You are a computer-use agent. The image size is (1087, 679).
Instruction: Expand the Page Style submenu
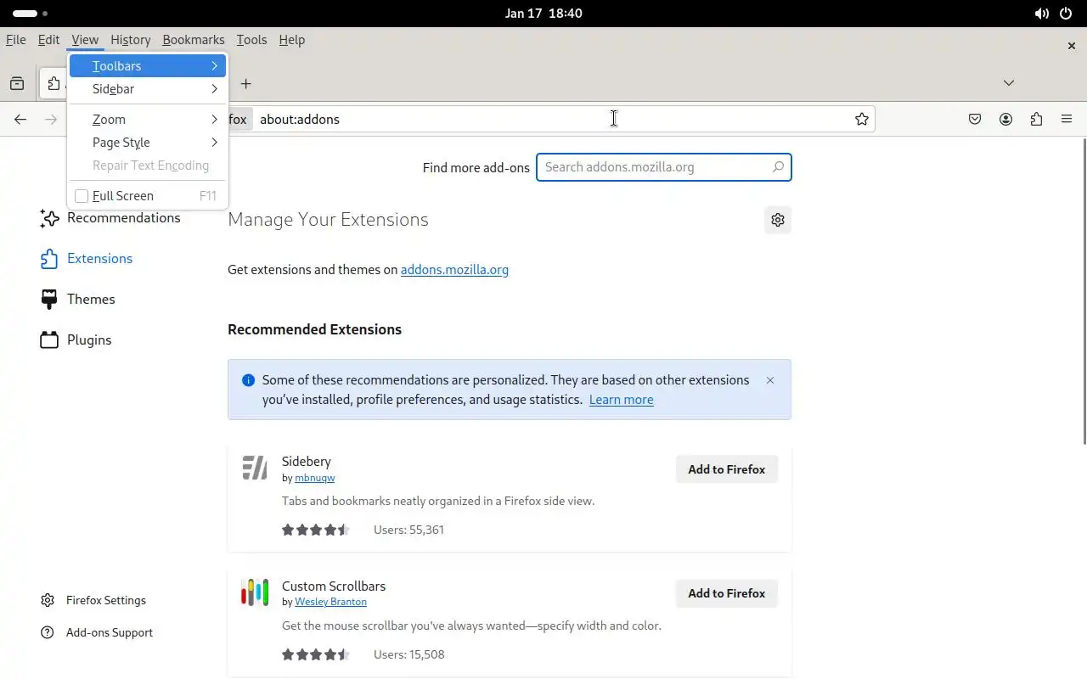(x=148, y=143)
